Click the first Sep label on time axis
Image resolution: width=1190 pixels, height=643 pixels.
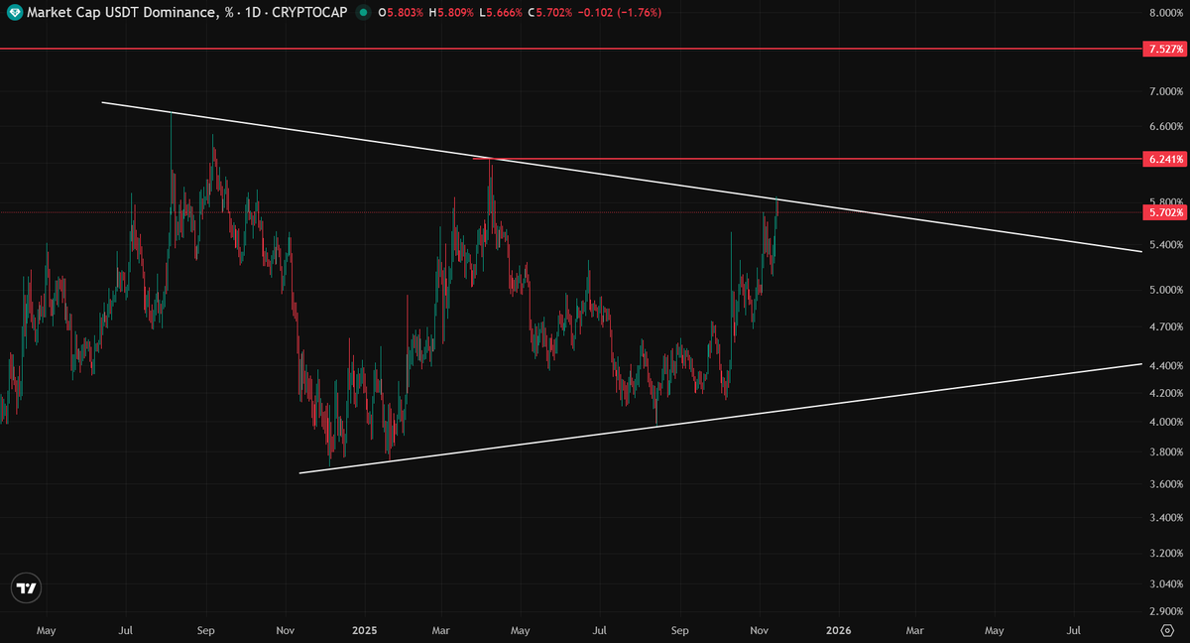coord(206,630)
